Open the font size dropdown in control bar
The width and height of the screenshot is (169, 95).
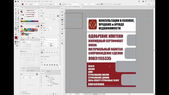pyautogui.click(x=95, y=4)
